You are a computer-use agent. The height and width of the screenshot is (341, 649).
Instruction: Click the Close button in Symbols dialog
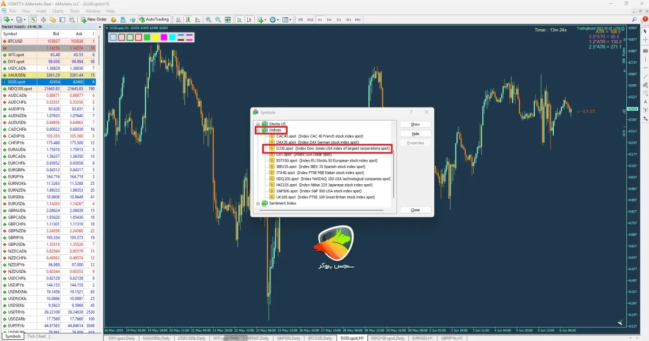click(415, 210)
